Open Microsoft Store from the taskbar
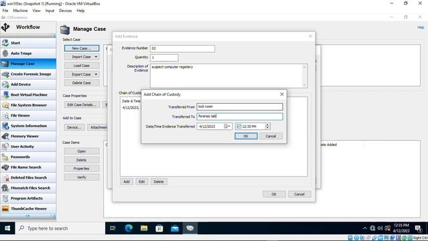This screenshot has width=428, height=241. click(159, 228)
